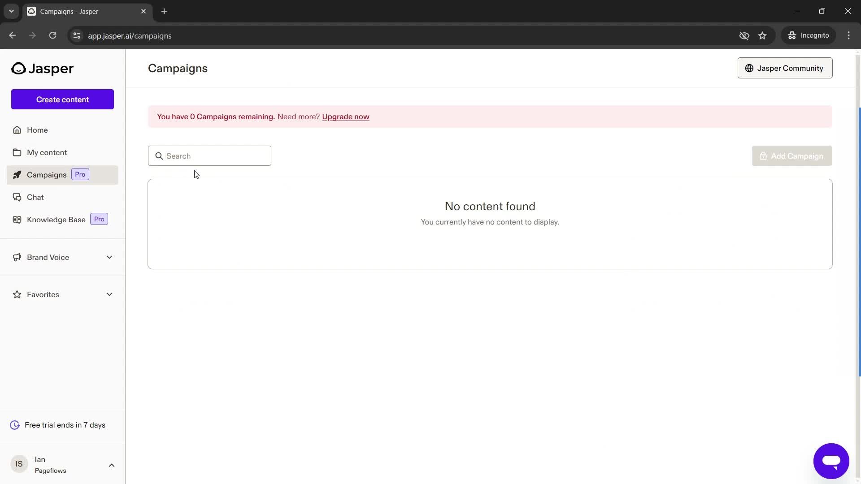Select the Favorites star icon
Image resolution: width=861 pixels, height=484 pixels.
click(x=17, y=294)
